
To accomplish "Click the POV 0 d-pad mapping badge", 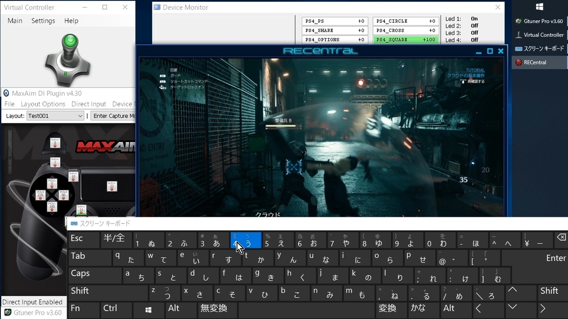I will point(51,183).
